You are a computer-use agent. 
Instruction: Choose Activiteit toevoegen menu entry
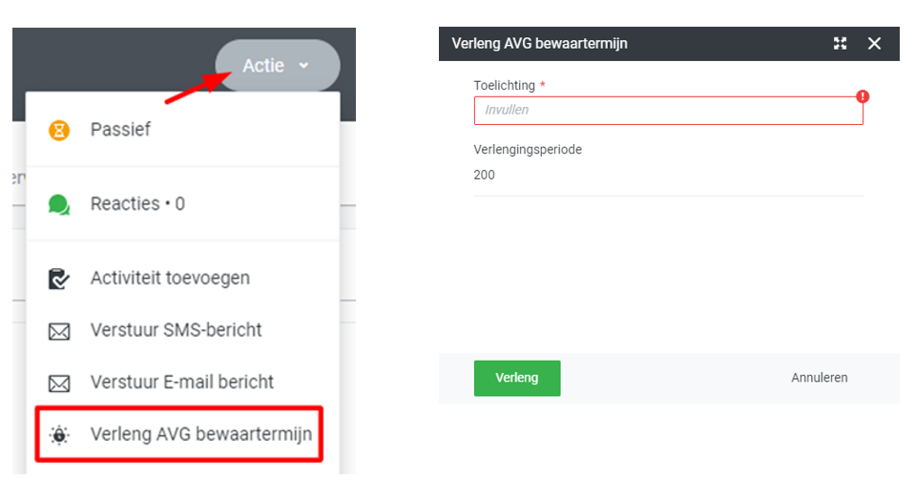tap(170, 279)
